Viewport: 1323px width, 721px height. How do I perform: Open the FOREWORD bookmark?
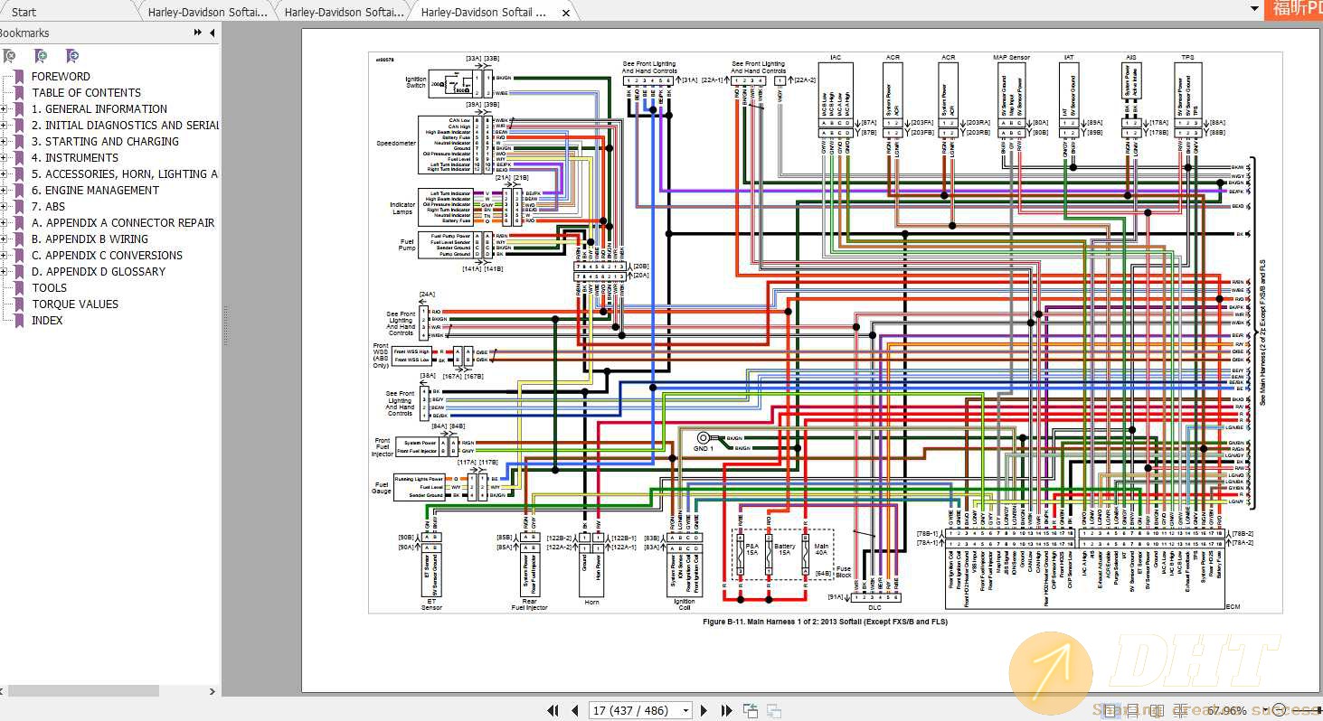click(61, 76)
